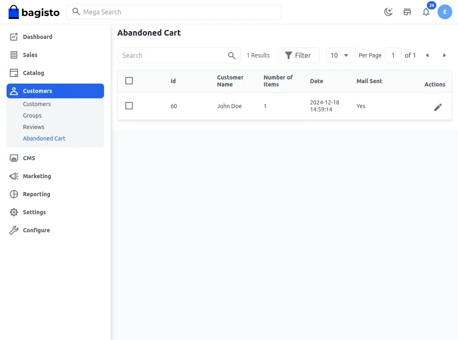Select the checkbox for cart 60

coord(129,106)
